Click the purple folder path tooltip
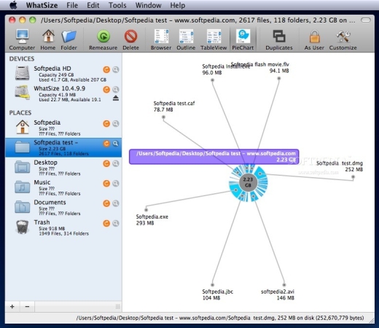The width and height of the screenshot is (379, 328). point(214,157)
